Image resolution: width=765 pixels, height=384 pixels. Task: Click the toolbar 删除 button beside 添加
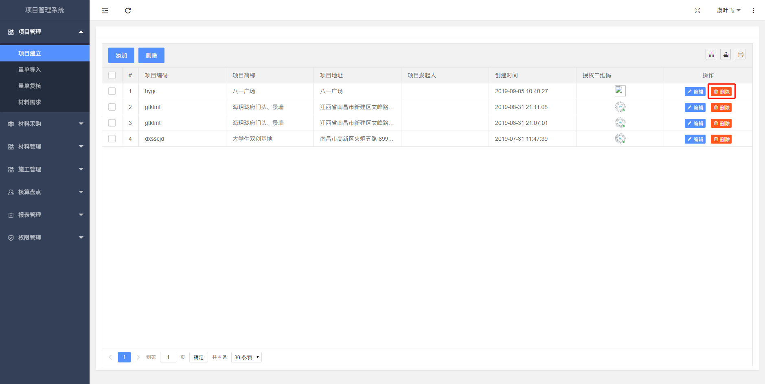[151, 55]
